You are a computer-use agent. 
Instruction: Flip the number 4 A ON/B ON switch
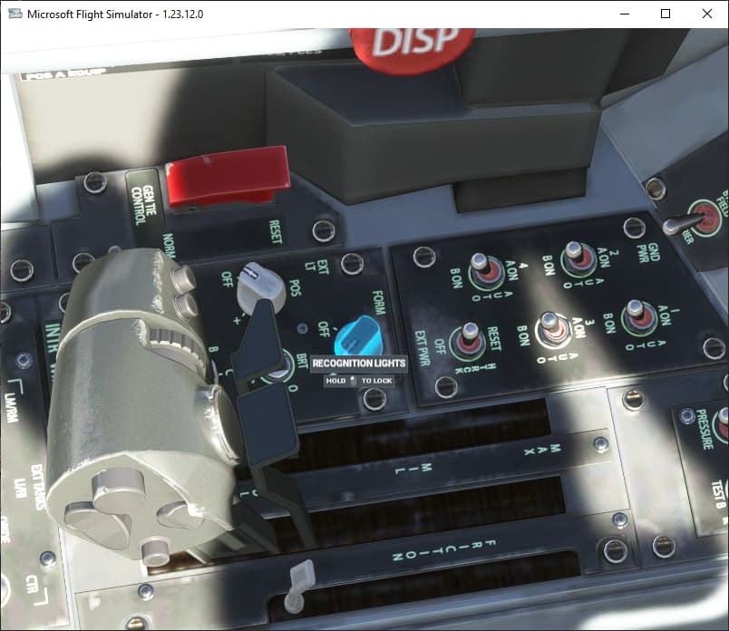(484, 270)
